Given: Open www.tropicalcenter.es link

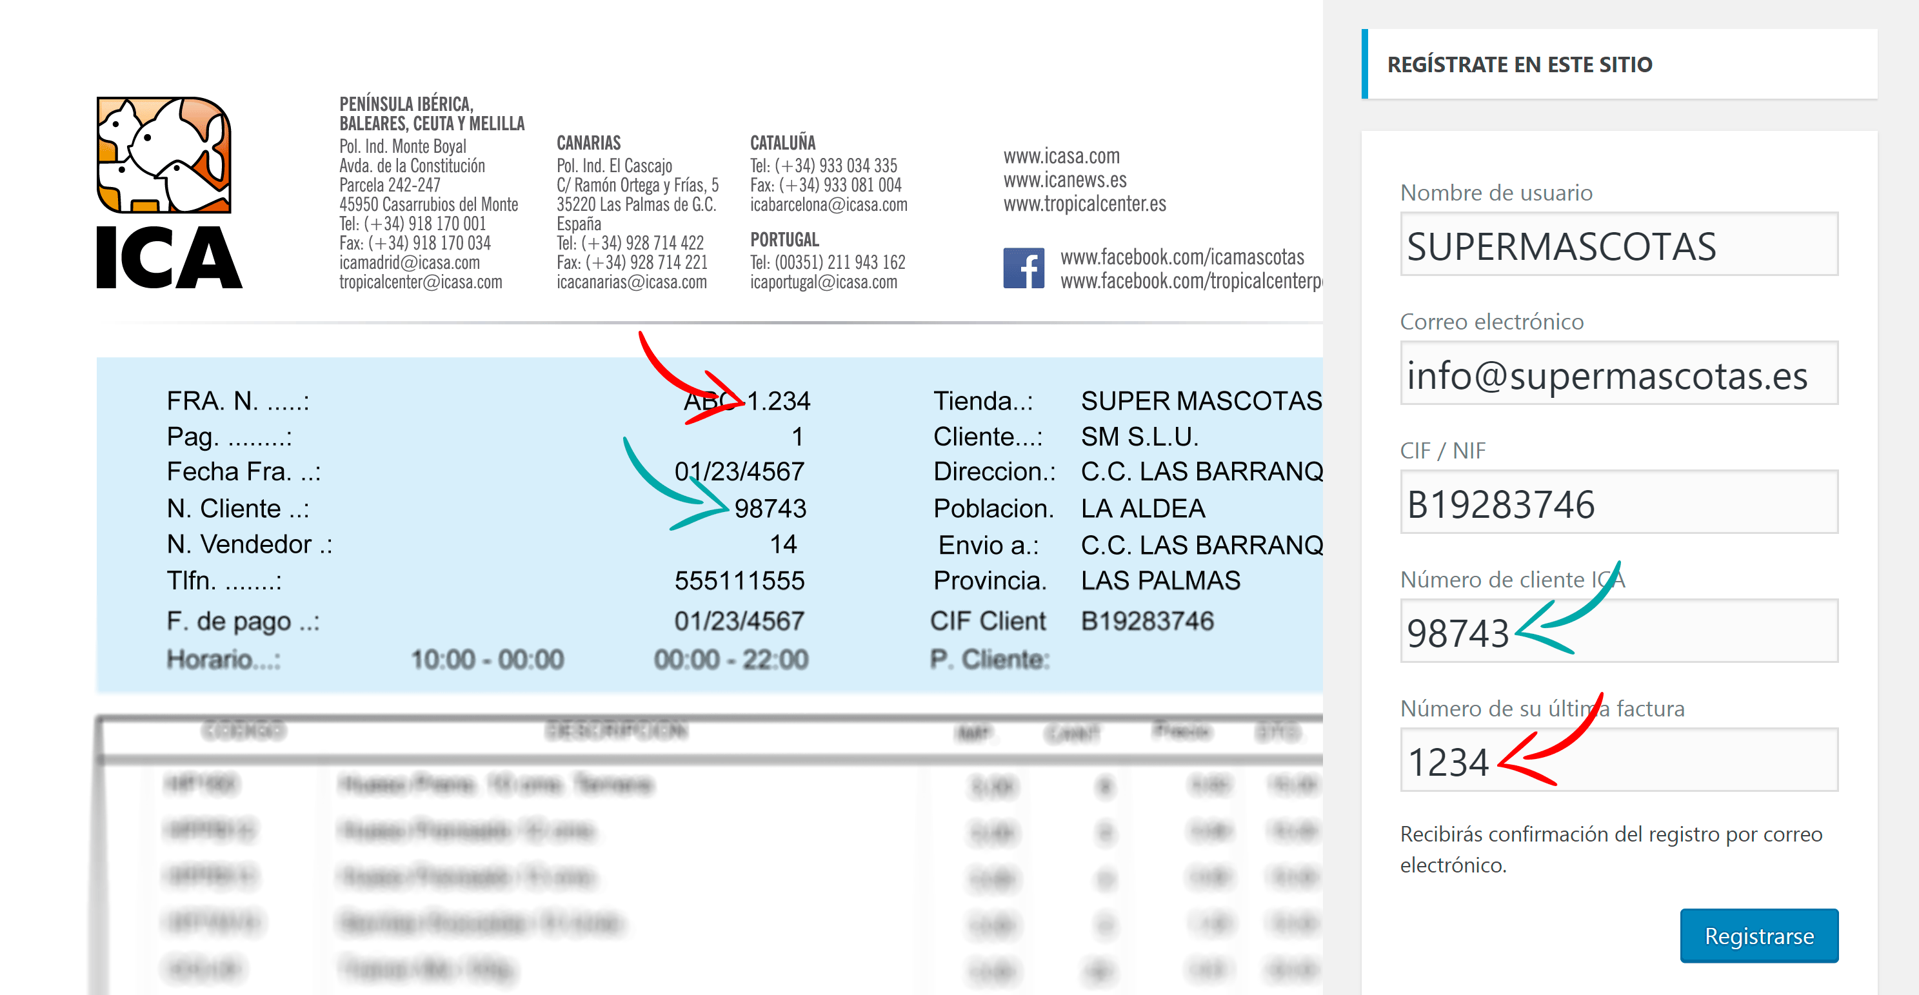Looking at the screenshot, I should 1085,204.
